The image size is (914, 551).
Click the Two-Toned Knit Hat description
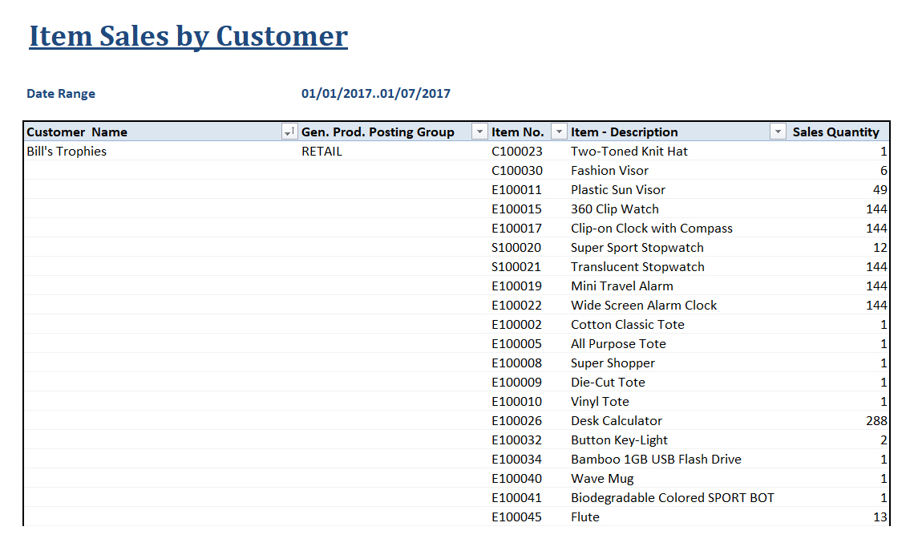(x=629, y=151)
